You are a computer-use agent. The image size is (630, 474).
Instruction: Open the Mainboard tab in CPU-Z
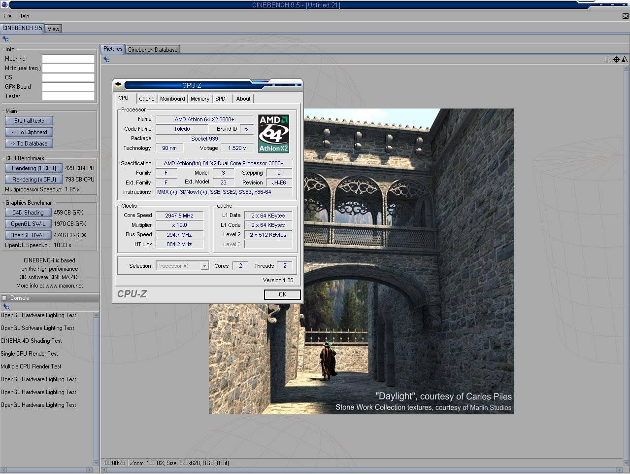(x=172, y=99)
